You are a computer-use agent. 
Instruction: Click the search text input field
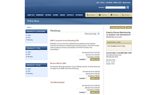point(116,7)
